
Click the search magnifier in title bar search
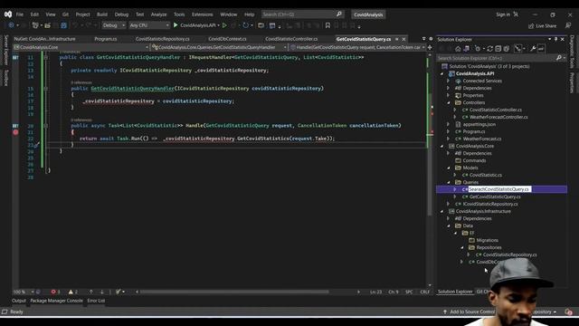point(339,14)
